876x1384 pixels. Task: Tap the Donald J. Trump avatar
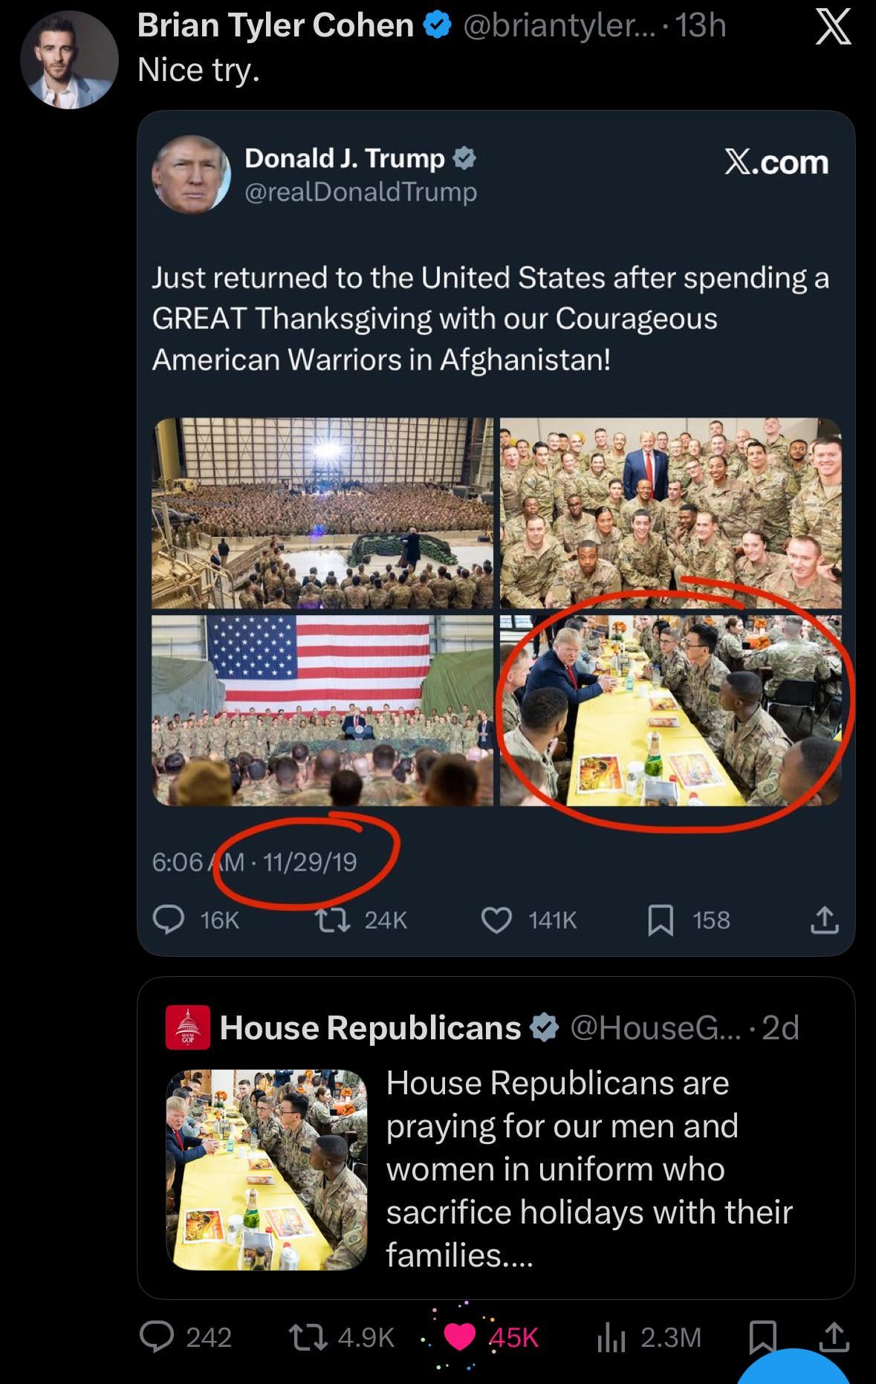191,174
